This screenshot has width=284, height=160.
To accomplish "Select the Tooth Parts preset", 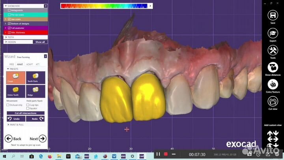I will [x=35, y=78].
